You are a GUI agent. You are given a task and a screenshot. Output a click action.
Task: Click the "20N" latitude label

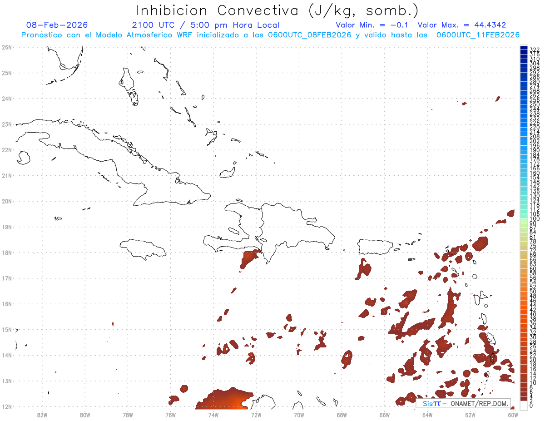7,201
